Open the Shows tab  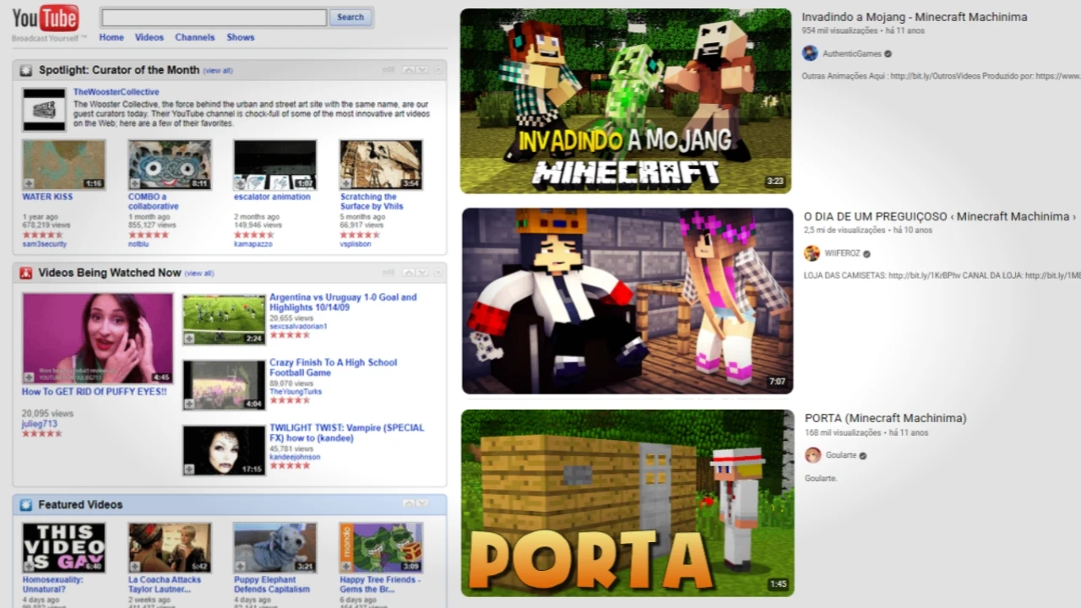tap(240, 37)
